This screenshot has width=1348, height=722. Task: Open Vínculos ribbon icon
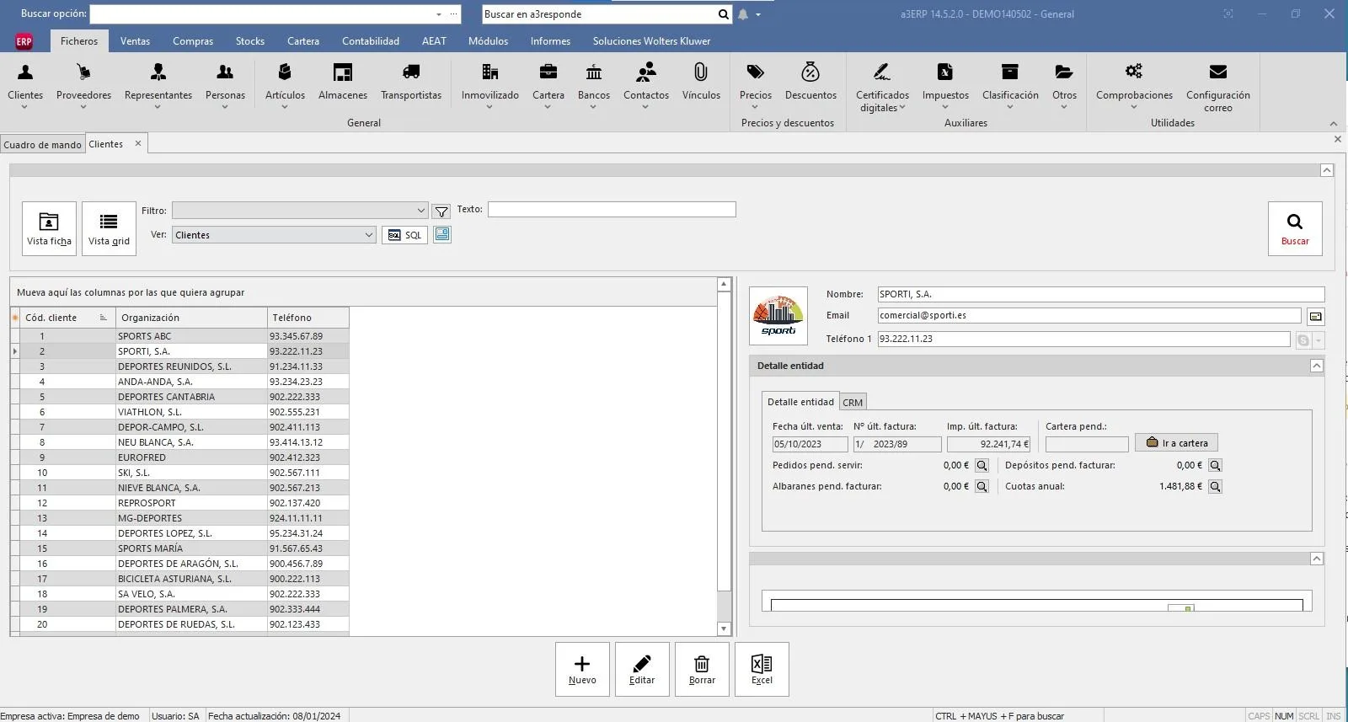701,83
